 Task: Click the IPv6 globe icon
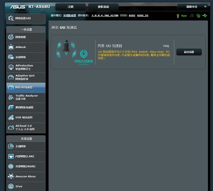pyautogui.click(x=11, y=186)
